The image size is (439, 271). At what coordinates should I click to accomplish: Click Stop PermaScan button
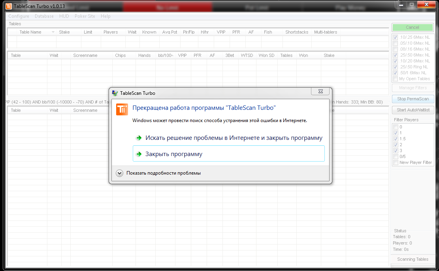[413, 99]
